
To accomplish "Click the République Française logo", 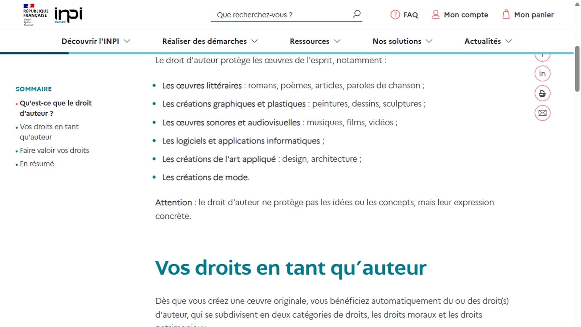I will 36,15.
